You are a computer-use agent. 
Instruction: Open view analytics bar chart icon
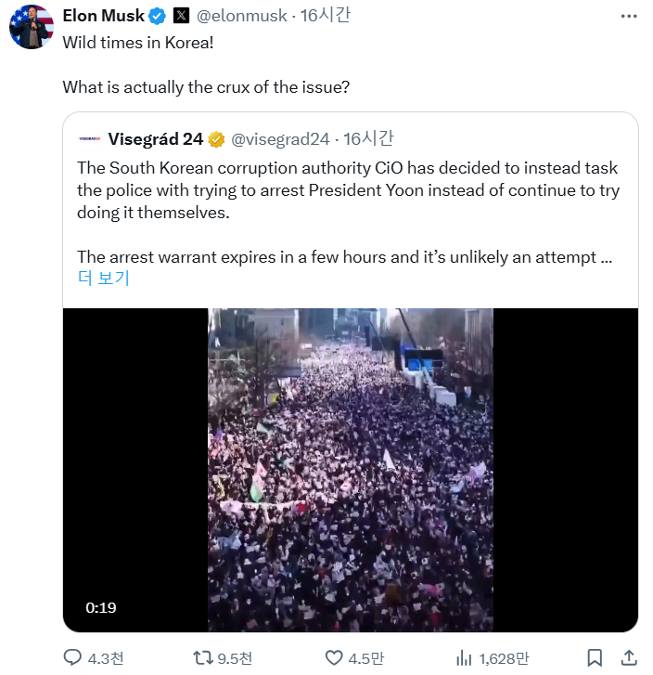point(465,658)
